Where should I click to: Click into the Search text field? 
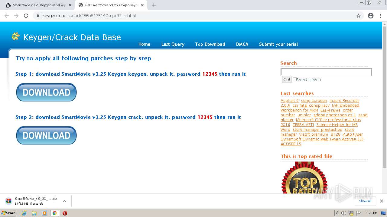pyautogui.click(x=326, y=72)
